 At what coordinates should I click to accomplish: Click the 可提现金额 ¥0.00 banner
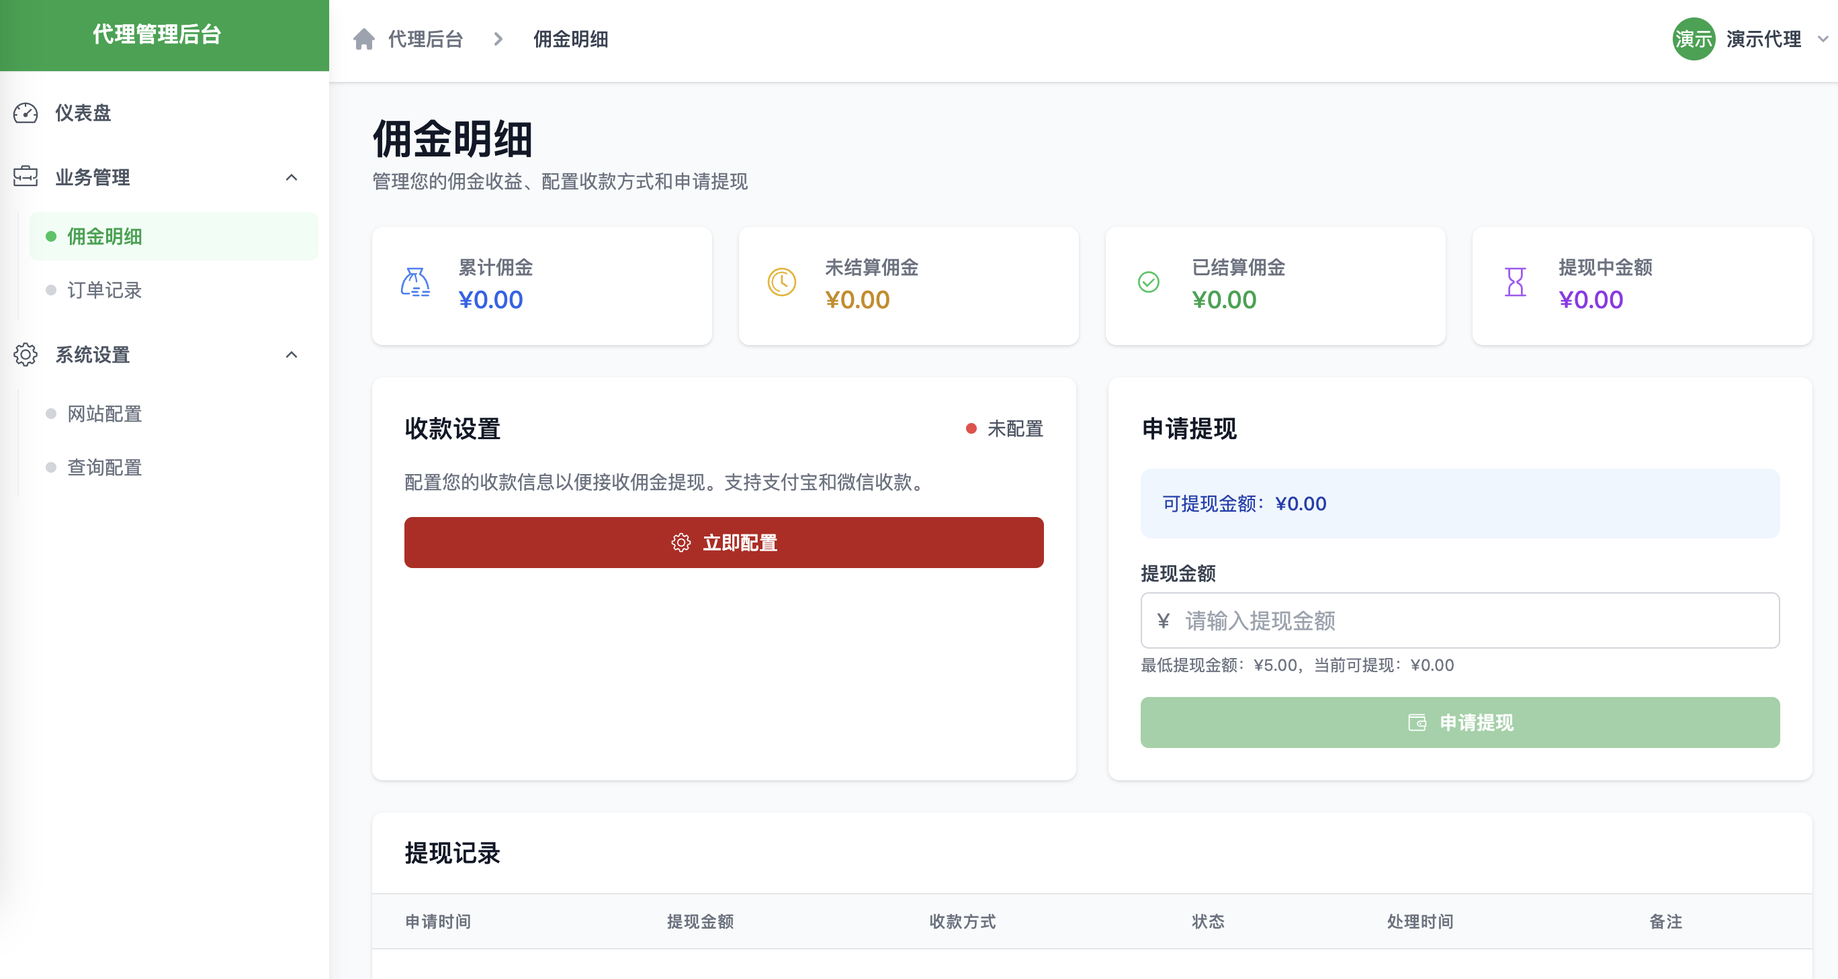1460,504
